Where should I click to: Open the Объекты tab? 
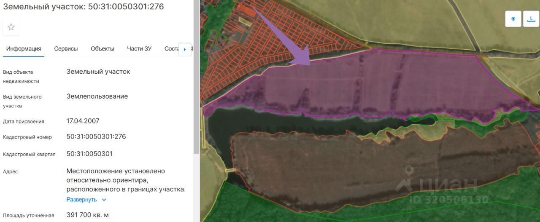pyautogui.click(x=103, y=48)
